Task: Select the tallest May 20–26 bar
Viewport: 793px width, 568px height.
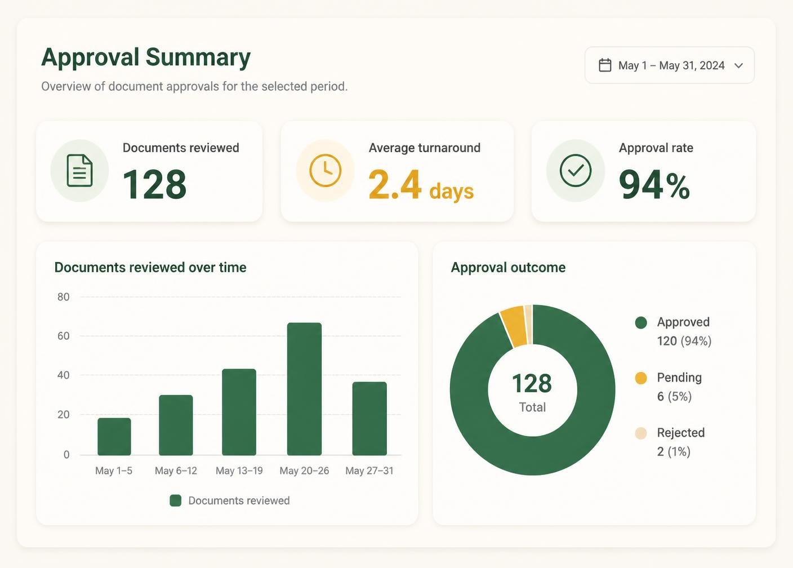Action: pyautogui.click(x=305, y=389)
